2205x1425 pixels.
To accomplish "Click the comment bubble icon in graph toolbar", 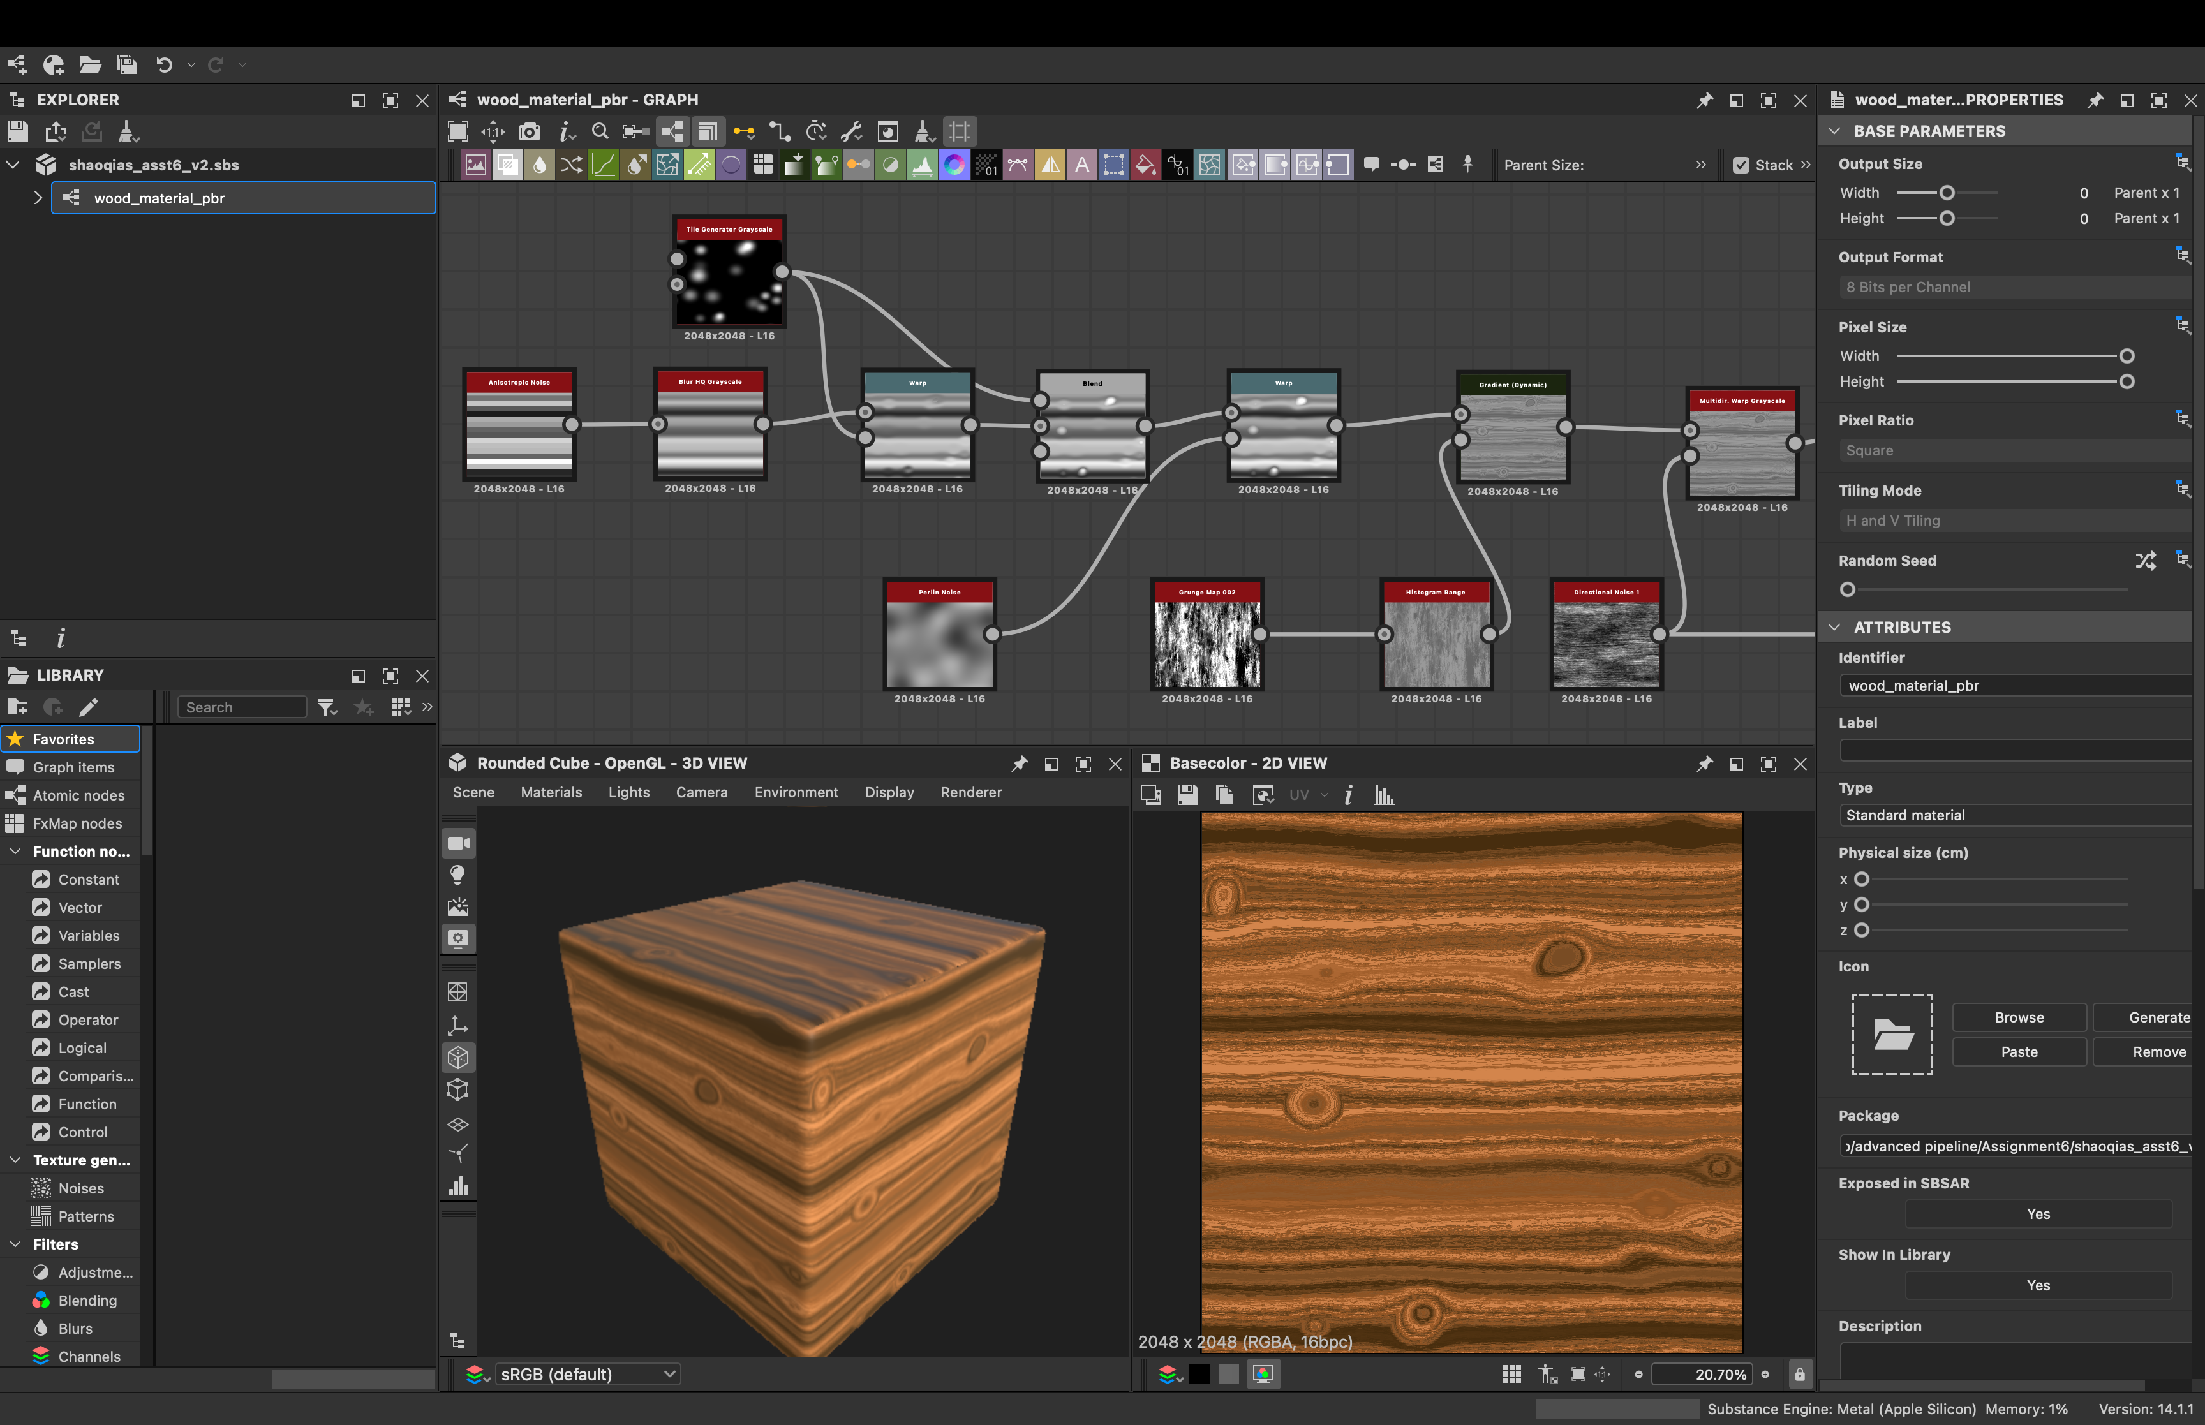I will tap(1371, 165).
